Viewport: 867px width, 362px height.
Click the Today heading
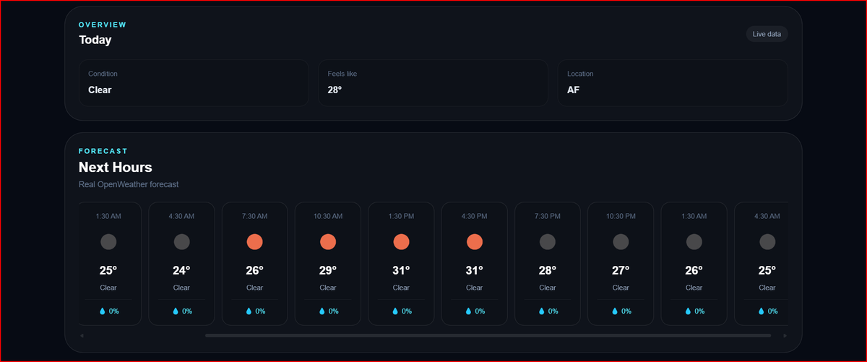tap(95, 40)
